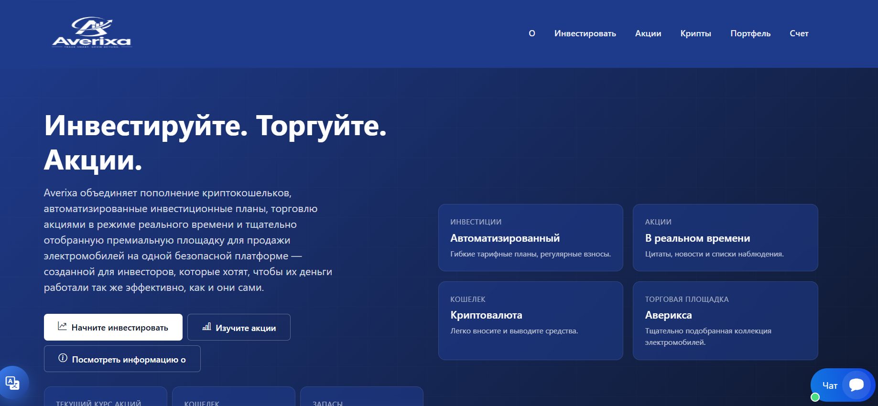
Task: Open the Криптовалюта wallet card
Action: point(531,321)
